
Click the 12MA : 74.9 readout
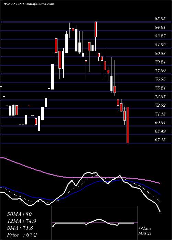22,221
